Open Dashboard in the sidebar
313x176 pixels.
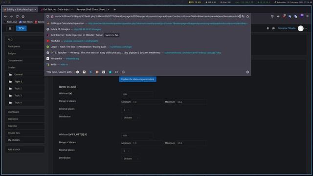tap(25, 112)
